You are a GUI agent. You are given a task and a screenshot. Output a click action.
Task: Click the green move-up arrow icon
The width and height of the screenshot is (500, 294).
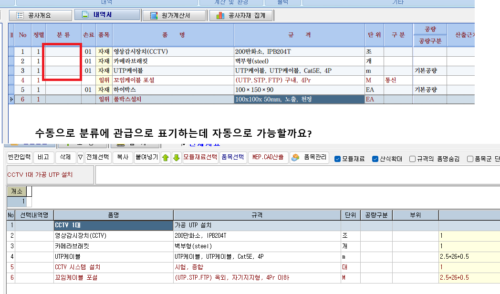point(166,158)
